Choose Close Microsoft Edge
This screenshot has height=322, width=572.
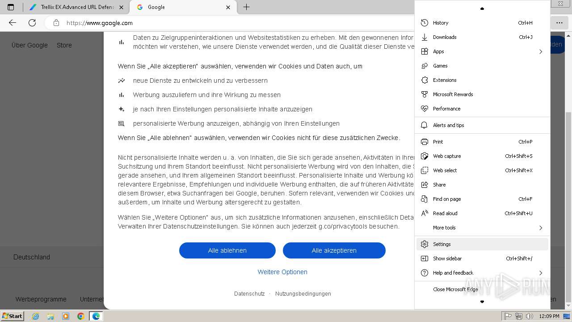click(x=482, y=289)
